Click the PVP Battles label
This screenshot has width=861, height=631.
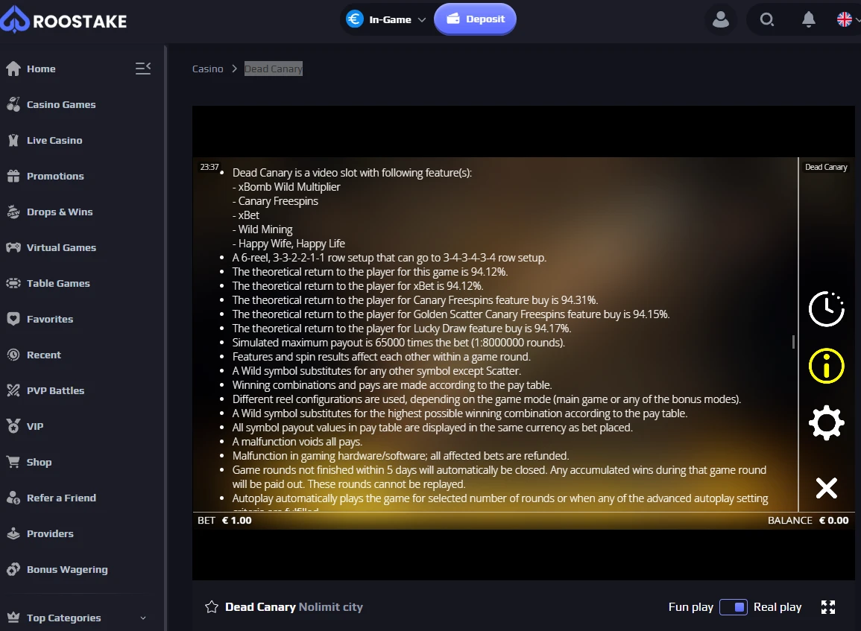pos(55,390)
